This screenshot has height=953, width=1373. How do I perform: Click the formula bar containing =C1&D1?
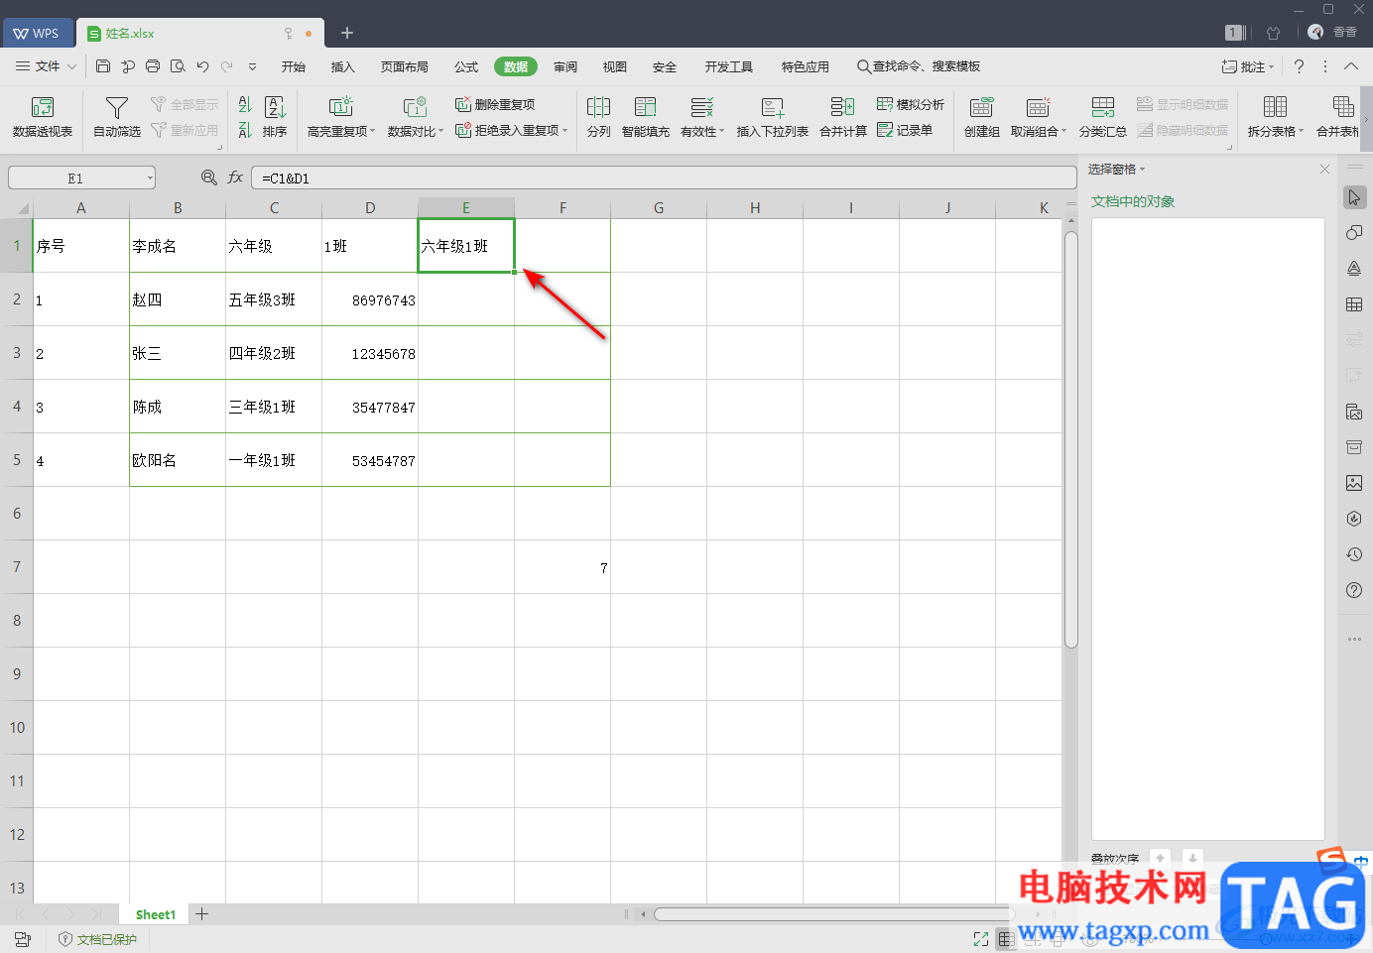click(664, 179)
